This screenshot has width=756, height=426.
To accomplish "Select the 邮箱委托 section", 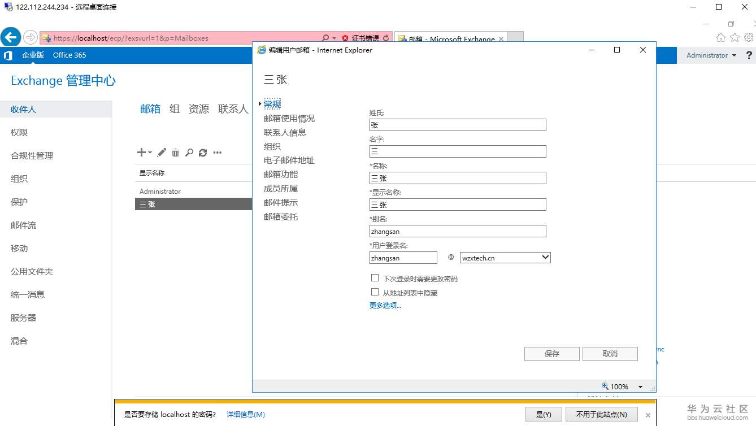I will (281, 217).
